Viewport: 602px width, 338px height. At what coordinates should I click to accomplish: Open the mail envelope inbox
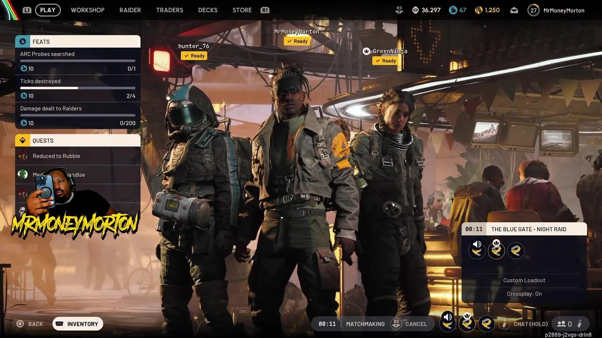(514, 10)
